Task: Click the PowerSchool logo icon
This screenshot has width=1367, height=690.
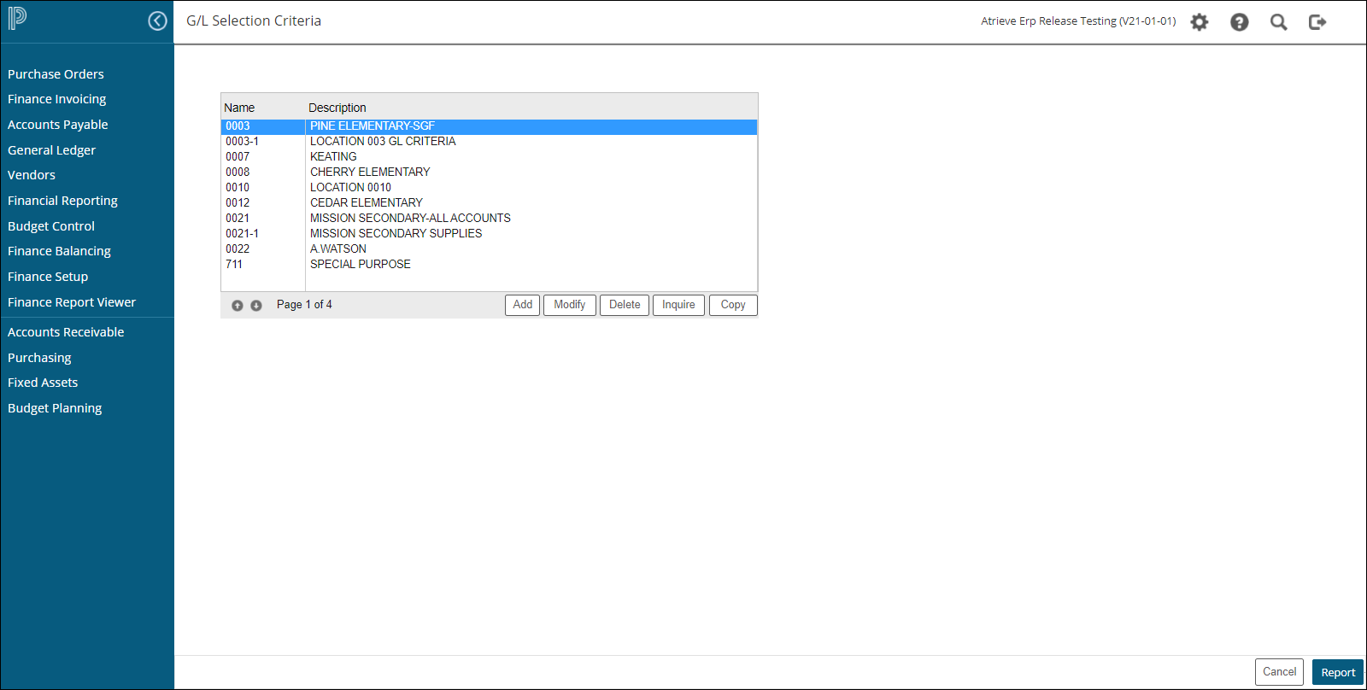Action: pos(18,19)
